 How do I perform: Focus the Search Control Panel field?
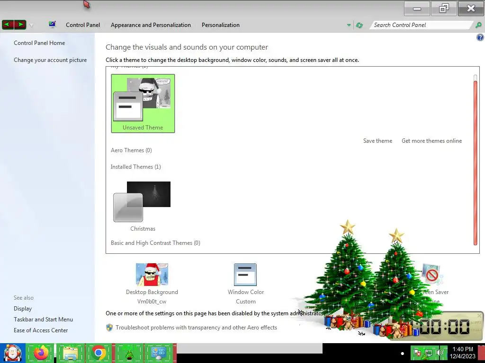tap(421, 25)
